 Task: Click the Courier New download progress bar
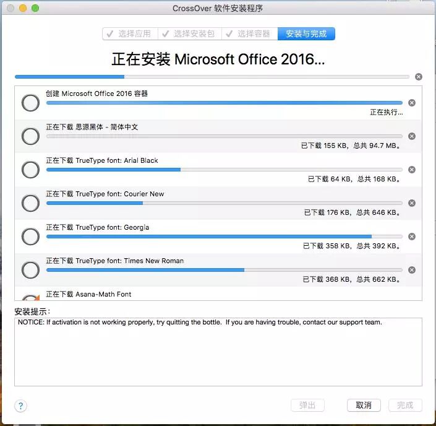224,203
